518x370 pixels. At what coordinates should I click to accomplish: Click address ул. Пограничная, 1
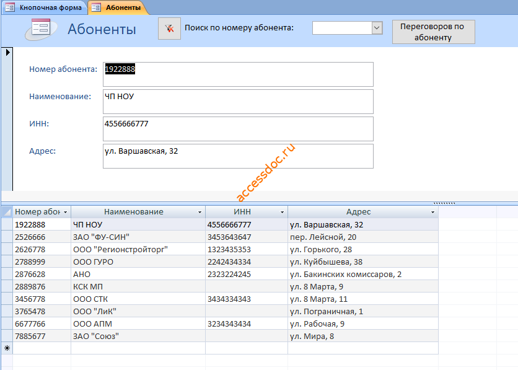coord(363,312)
